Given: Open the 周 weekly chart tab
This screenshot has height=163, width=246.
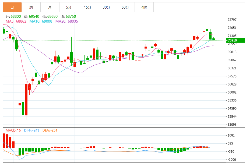Looking at the screenshot, I should 31,7.
